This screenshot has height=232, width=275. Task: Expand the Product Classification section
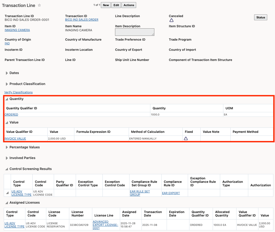[x=7, y=84]
